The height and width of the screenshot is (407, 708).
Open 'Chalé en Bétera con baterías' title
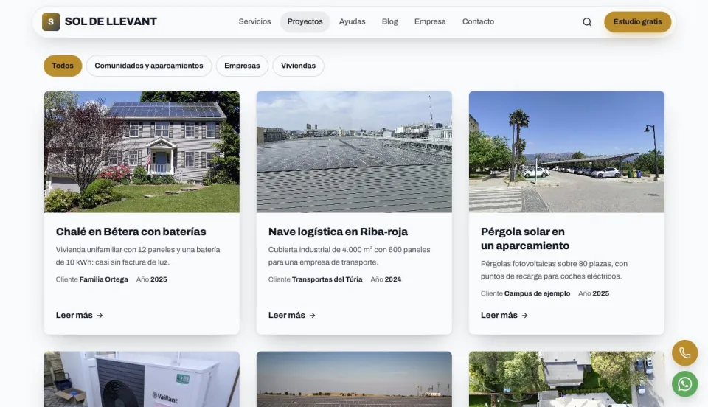131,232
